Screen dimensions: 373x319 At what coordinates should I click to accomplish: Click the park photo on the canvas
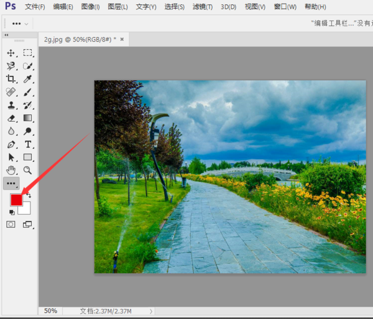(x=230, y=177)
